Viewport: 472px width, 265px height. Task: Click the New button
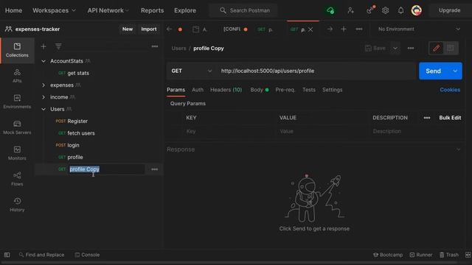coord(128,29)
